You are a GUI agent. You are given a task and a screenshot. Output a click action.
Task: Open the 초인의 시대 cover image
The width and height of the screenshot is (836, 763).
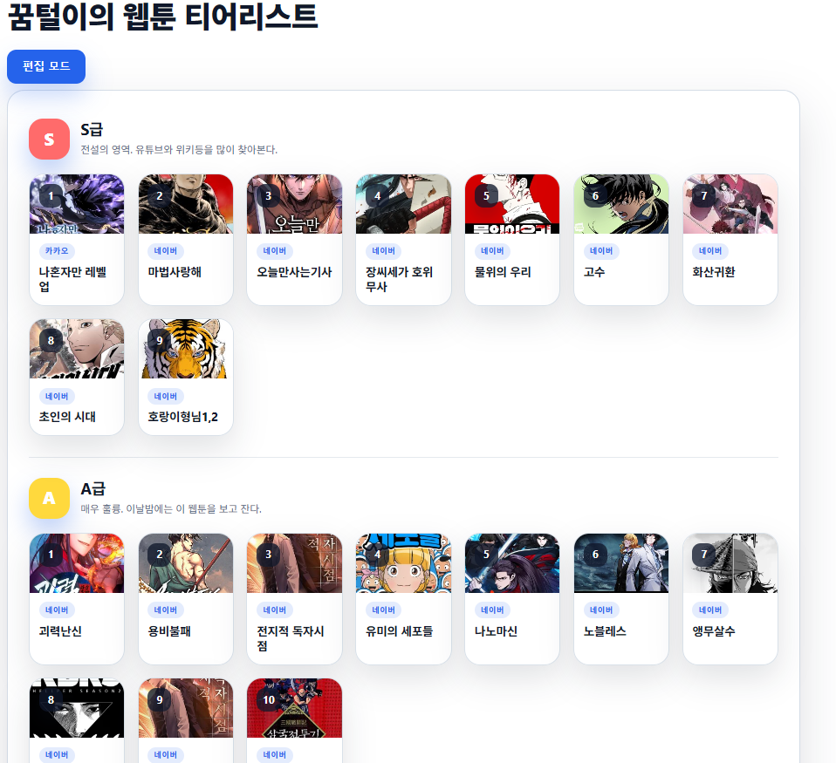(x=77, y=349)
